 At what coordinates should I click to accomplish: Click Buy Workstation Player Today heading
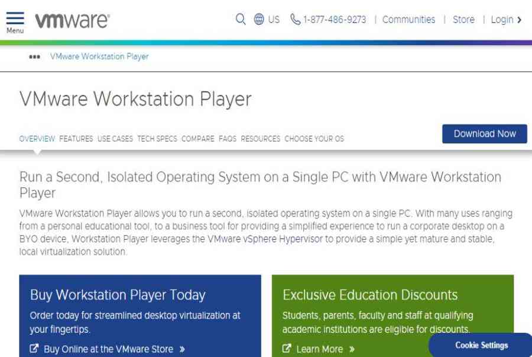coord(118,295)
